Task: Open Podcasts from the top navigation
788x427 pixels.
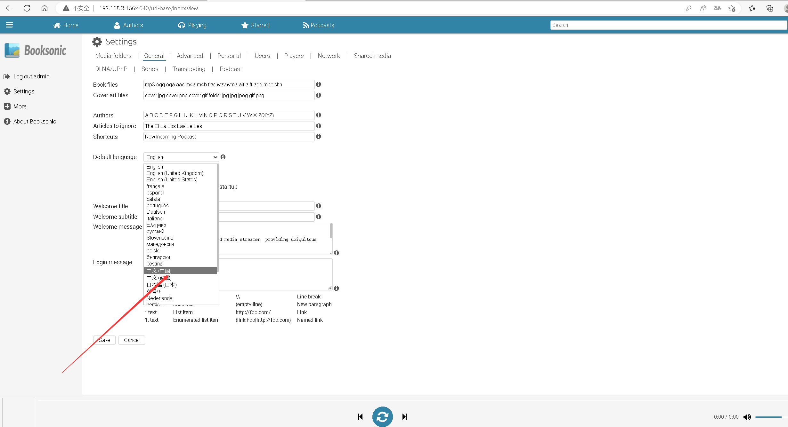Action: [318, 25]
